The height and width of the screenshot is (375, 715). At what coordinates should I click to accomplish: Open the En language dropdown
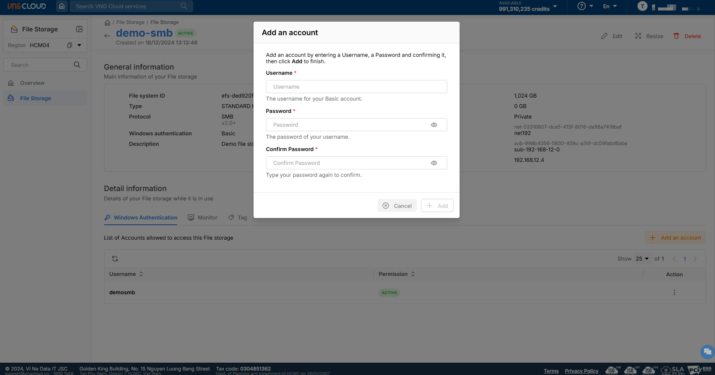610,6
